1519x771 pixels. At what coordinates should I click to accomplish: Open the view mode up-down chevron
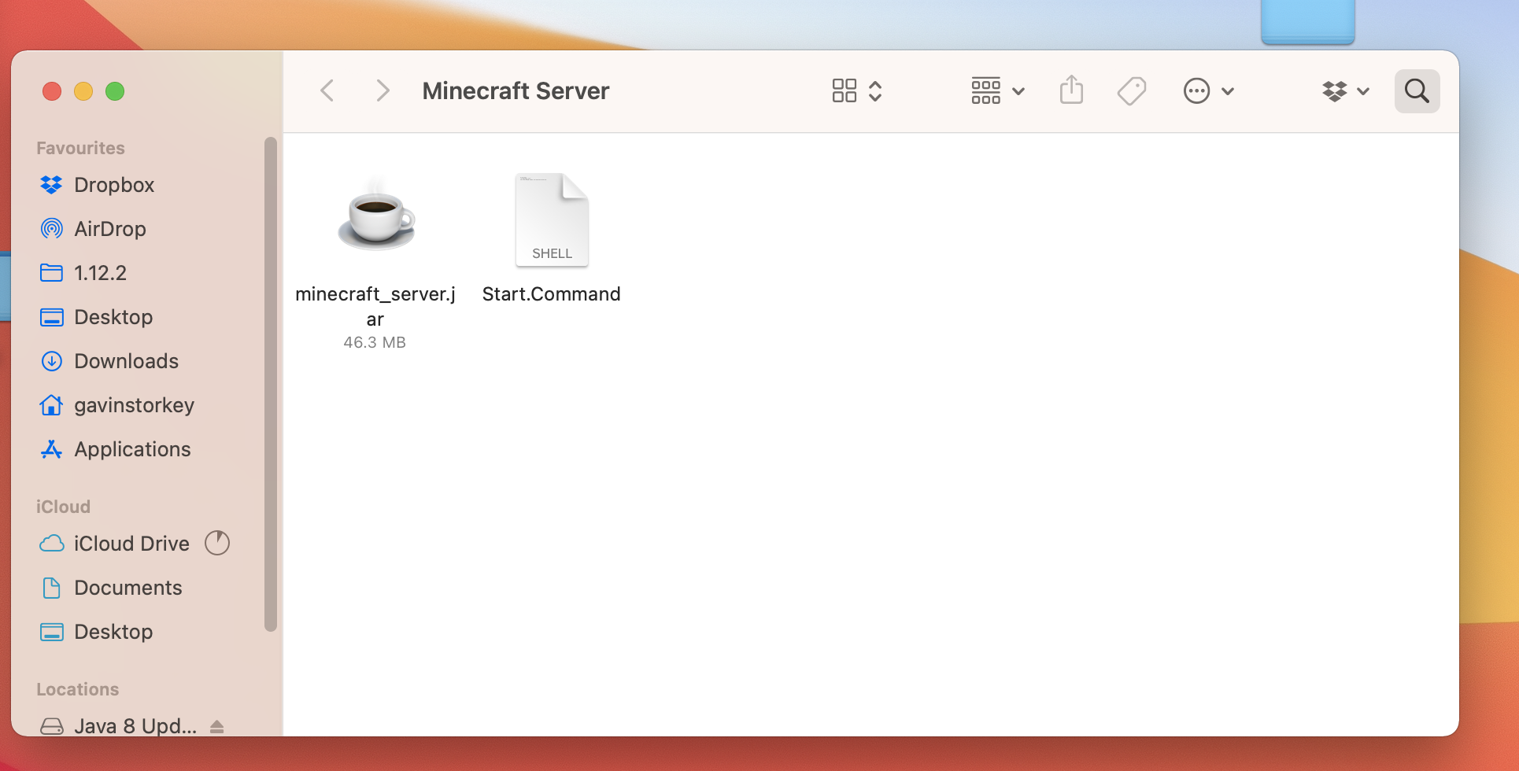pyautogui.click(x=875, y=91)
